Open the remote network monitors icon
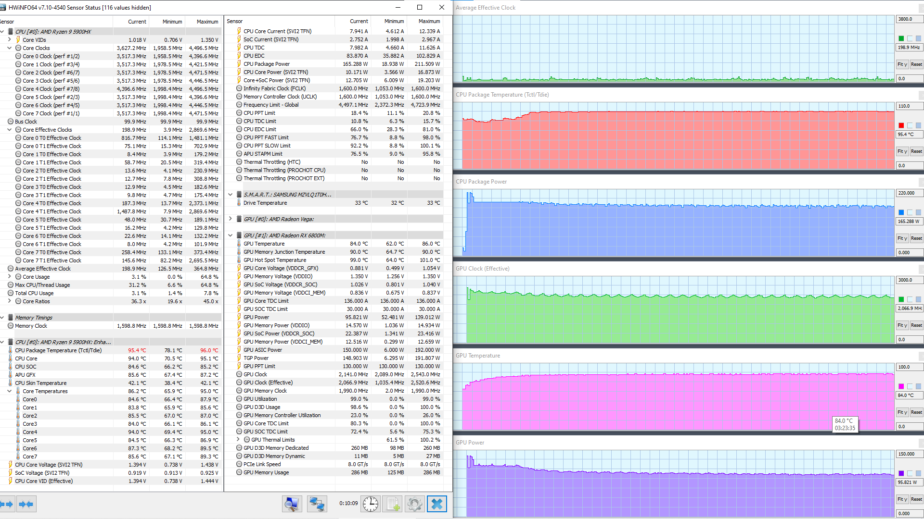 [317, 504]
